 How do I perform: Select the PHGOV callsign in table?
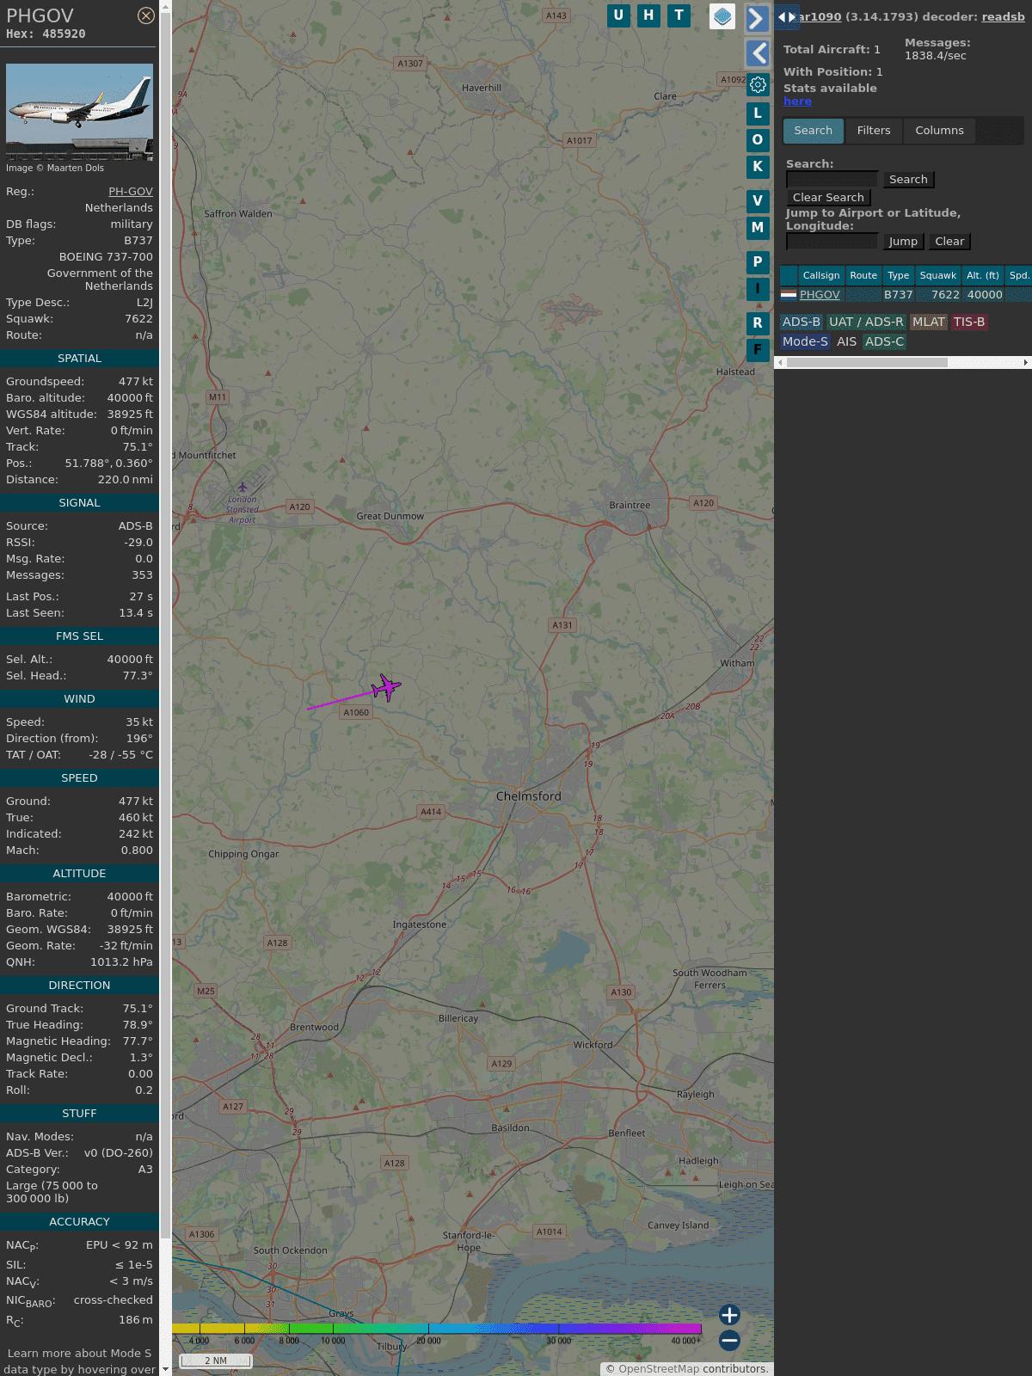[820, 295]
